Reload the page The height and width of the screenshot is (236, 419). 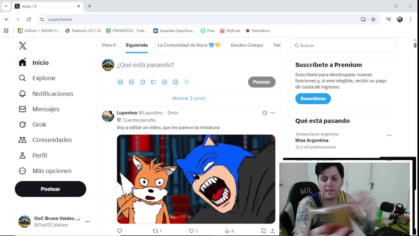point(29,19)
